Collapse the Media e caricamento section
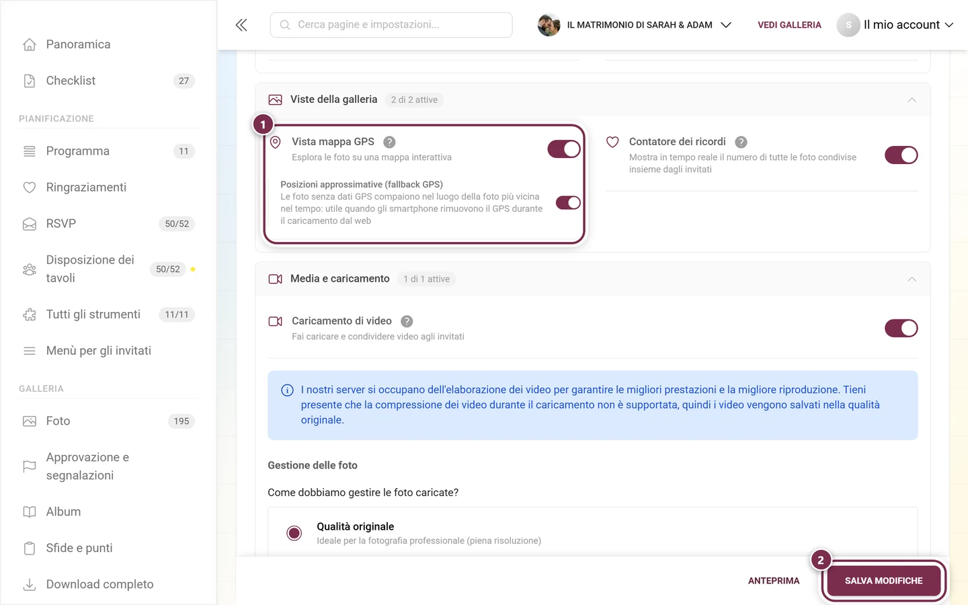968x605 pixels. tap(912, 280)
